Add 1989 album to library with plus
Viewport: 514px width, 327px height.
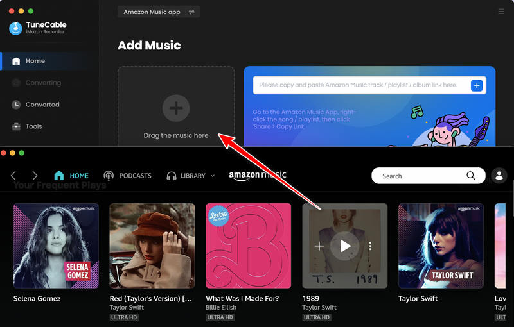(x=319, y=246)
